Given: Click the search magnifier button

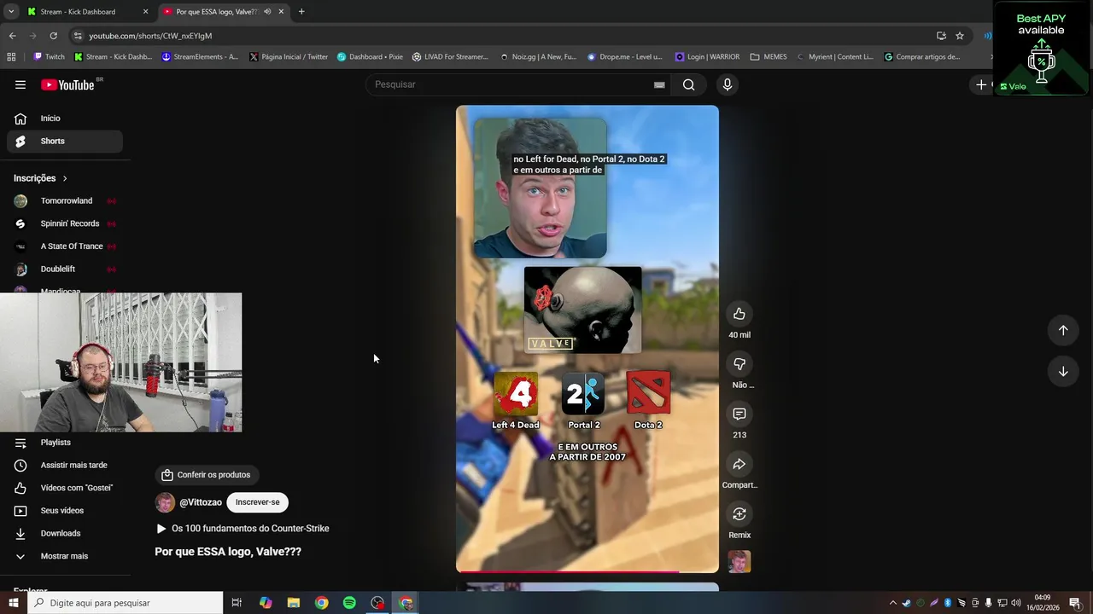Looking at the screenshot, I should (x=688, y=84).
